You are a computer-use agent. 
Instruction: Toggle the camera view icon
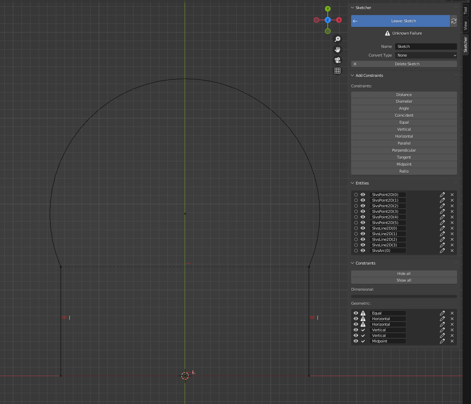click(338, 60)
